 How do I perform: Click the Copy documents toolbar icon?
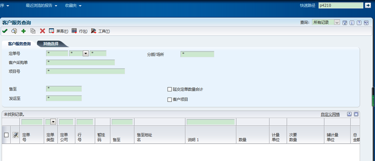pos(33,31)
